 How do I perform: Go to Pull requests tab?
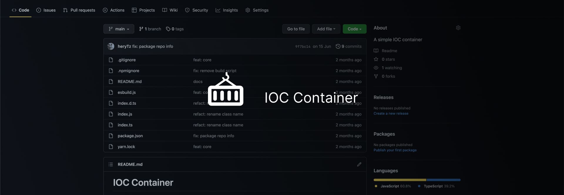coord(79,10)
